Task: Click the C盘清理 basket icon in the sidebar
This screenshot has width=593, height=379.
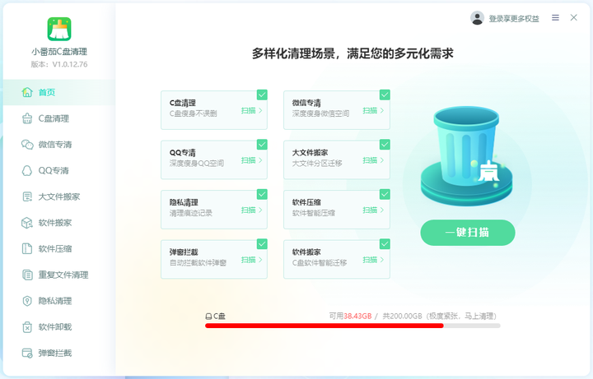Action: click(x=27, y=118)
